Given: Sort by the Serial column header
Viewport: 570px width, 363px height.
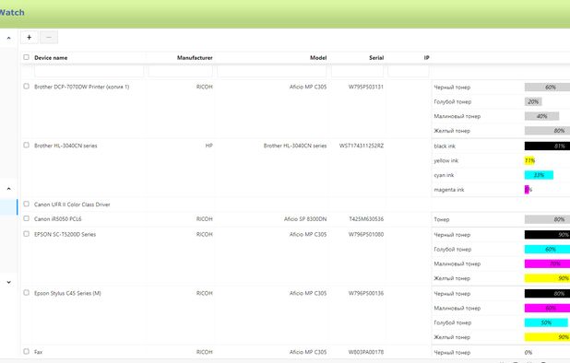Looking at the screenshot, I should [376, 58].
